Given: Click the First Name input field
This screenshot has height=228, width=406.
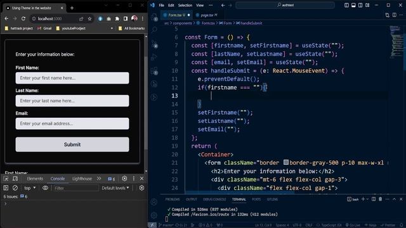Looking at the screenshot, I should click(x=72, y=78).
